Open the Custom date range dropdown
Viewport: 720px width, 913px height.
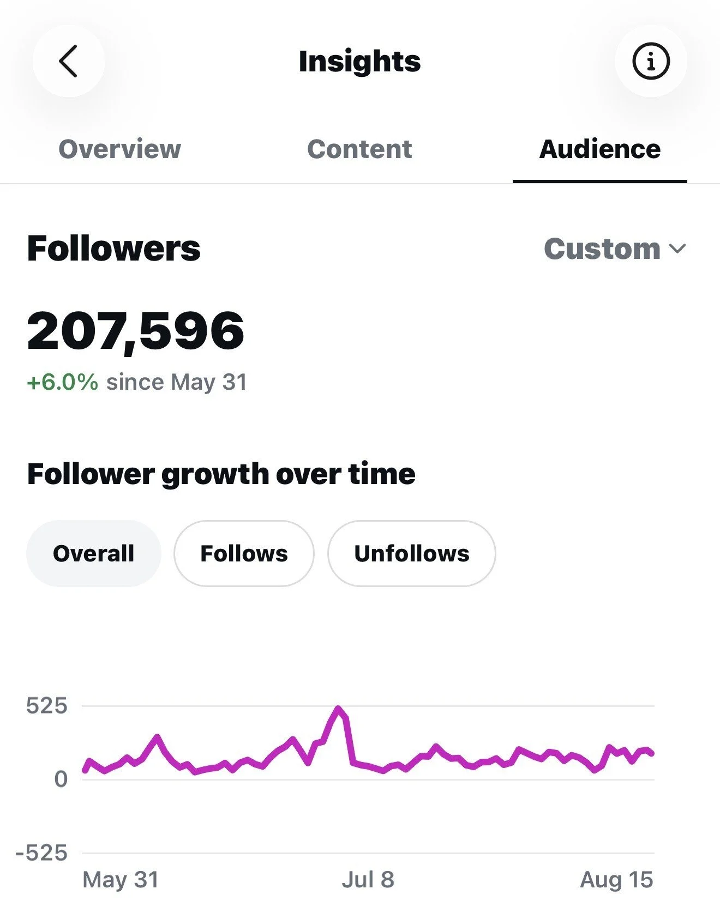(x=615, y=249)
